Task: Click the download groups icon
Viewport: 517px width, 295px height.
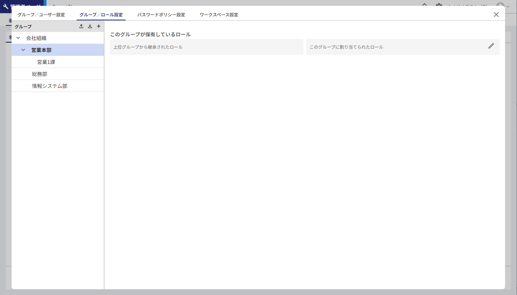Action: click(90, 26)
